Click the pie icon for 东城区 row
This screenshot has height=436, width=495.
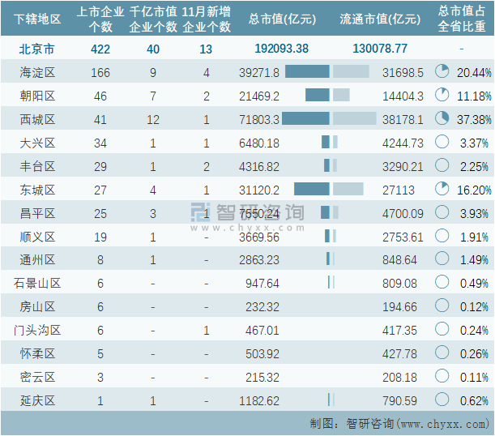[442, 190]
